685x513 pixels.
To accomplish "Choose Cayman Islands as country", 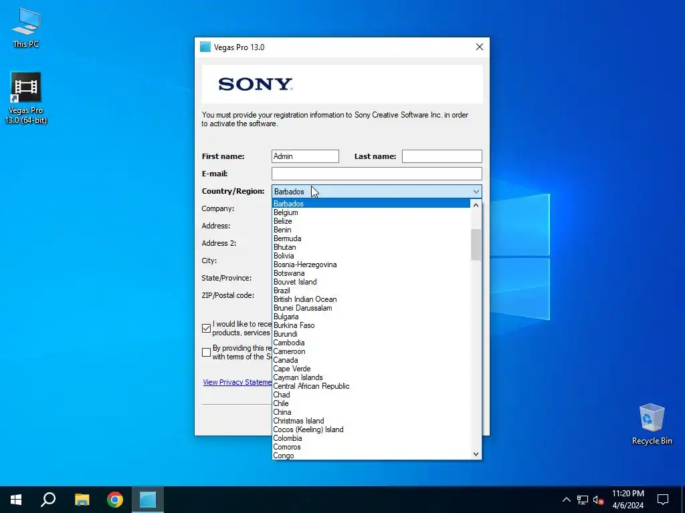I will pos(371,377).
